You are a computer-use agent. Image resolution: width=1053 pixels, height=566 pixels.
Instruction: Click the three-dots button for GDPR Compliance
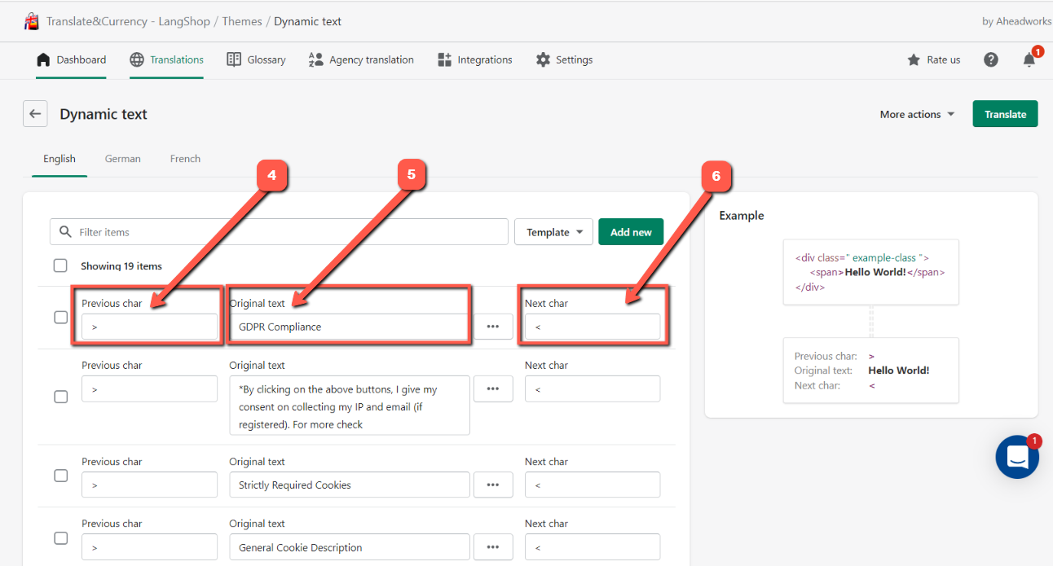coord(493,327)
